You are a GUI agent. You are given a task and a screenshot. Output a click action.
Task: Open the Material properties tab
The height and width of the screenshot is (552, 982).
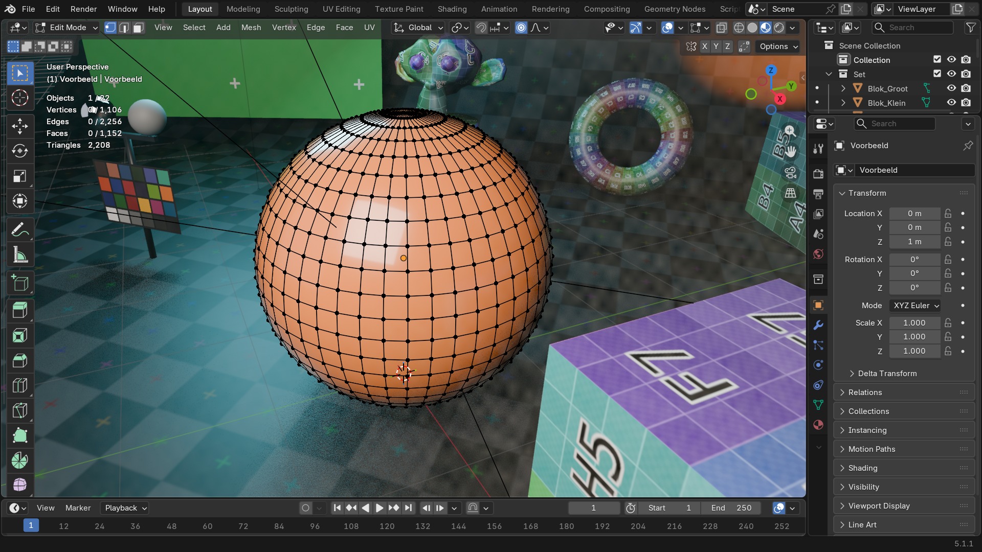pos(818,425)
